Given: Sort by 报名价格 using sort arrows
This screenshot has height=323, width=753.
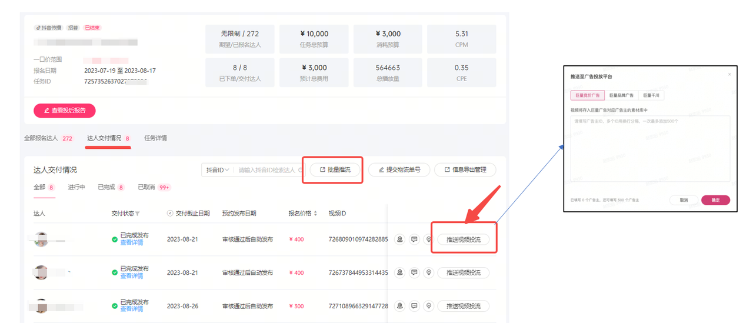Looking at the screenshot, I should click(x=315, y=214).
